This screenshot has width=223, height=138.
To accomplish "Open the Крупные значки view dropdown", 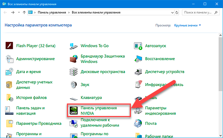I will tap(187, 25).
